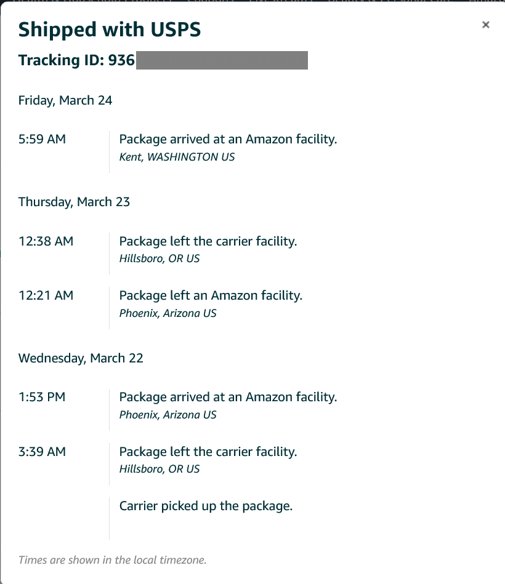505x584 pixels.
Task: Click the "Shipped with USPS" heading
Action: coord(110,29)
